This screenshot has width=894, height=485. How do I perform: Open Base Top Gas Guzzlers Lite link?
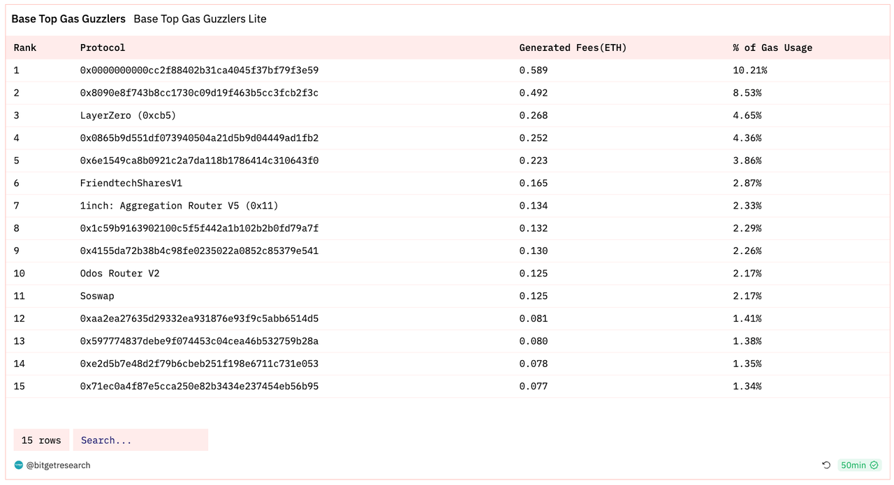200,19
